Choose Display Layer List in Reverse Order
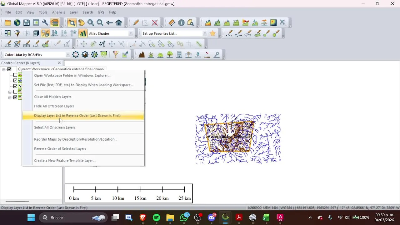 [83, 116]
